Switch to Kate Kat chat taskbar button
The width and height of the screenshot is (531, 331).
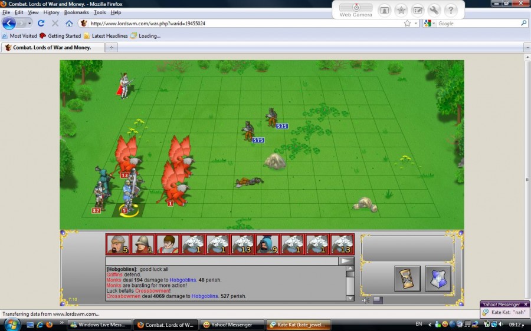coord(299,325)
